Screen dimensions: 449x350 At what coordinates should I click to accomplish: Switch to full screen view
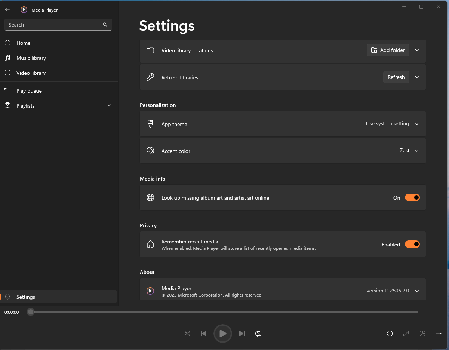(406, 334)
